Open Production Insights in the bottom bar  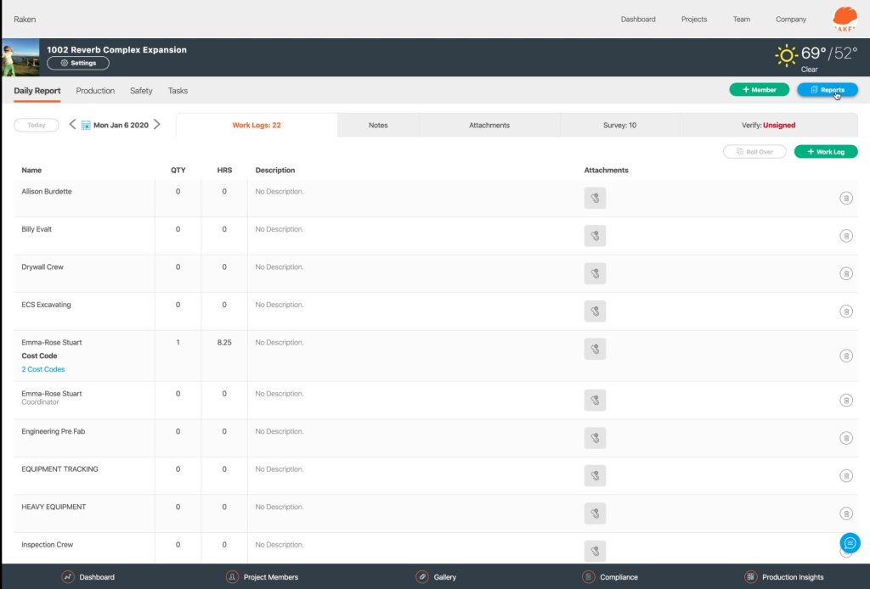click(784, 577)
